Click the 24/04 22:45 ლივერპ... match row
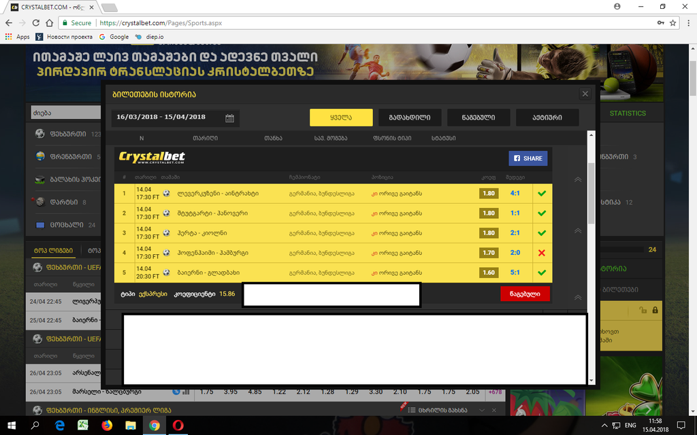Viewport: 697px width, 435px height. click(63, 301)
